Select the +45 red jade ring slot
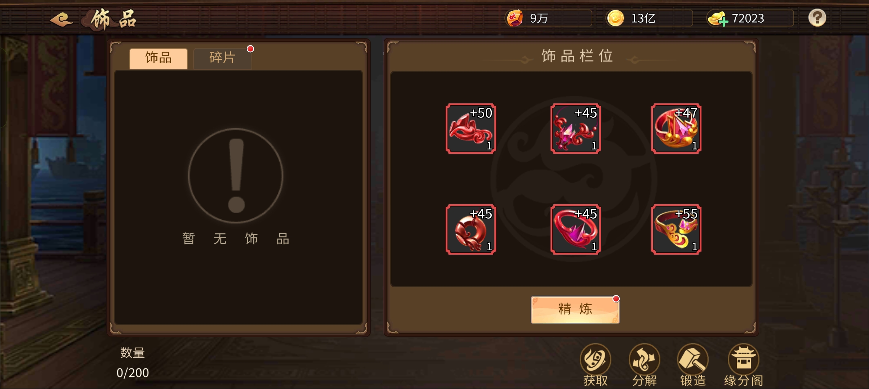This screenshot has width=869, height=389. coord(471,229)
